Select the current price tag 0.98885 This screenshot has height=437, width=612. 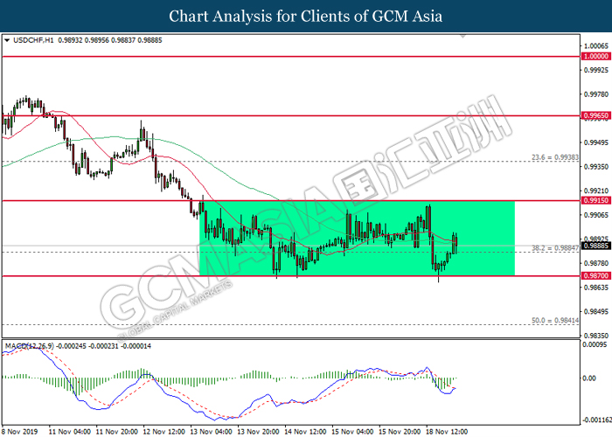(x=595, y=246)
